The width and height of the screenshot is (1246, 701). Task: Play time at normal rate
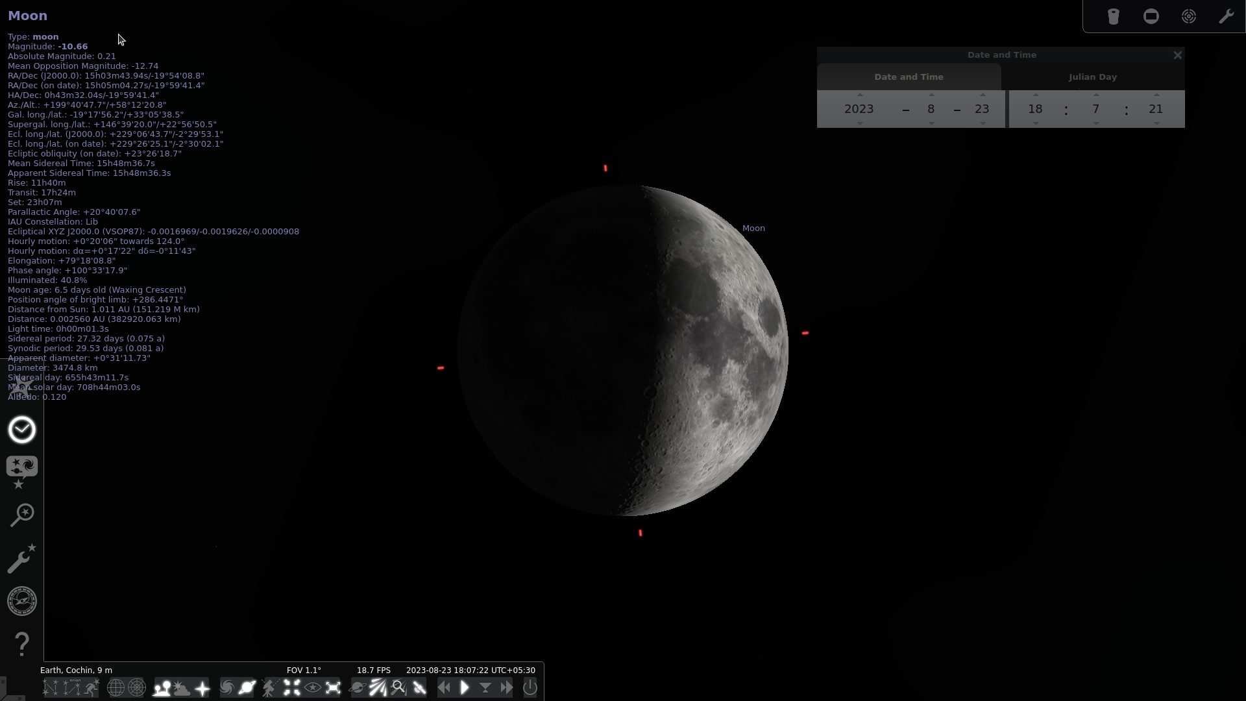point(465,687)
